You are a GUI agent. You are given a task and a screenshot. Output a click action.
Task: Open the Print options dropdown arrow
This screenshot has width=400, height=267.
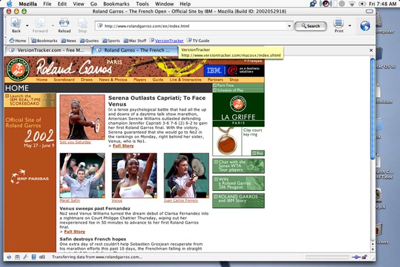click(350, 26)
